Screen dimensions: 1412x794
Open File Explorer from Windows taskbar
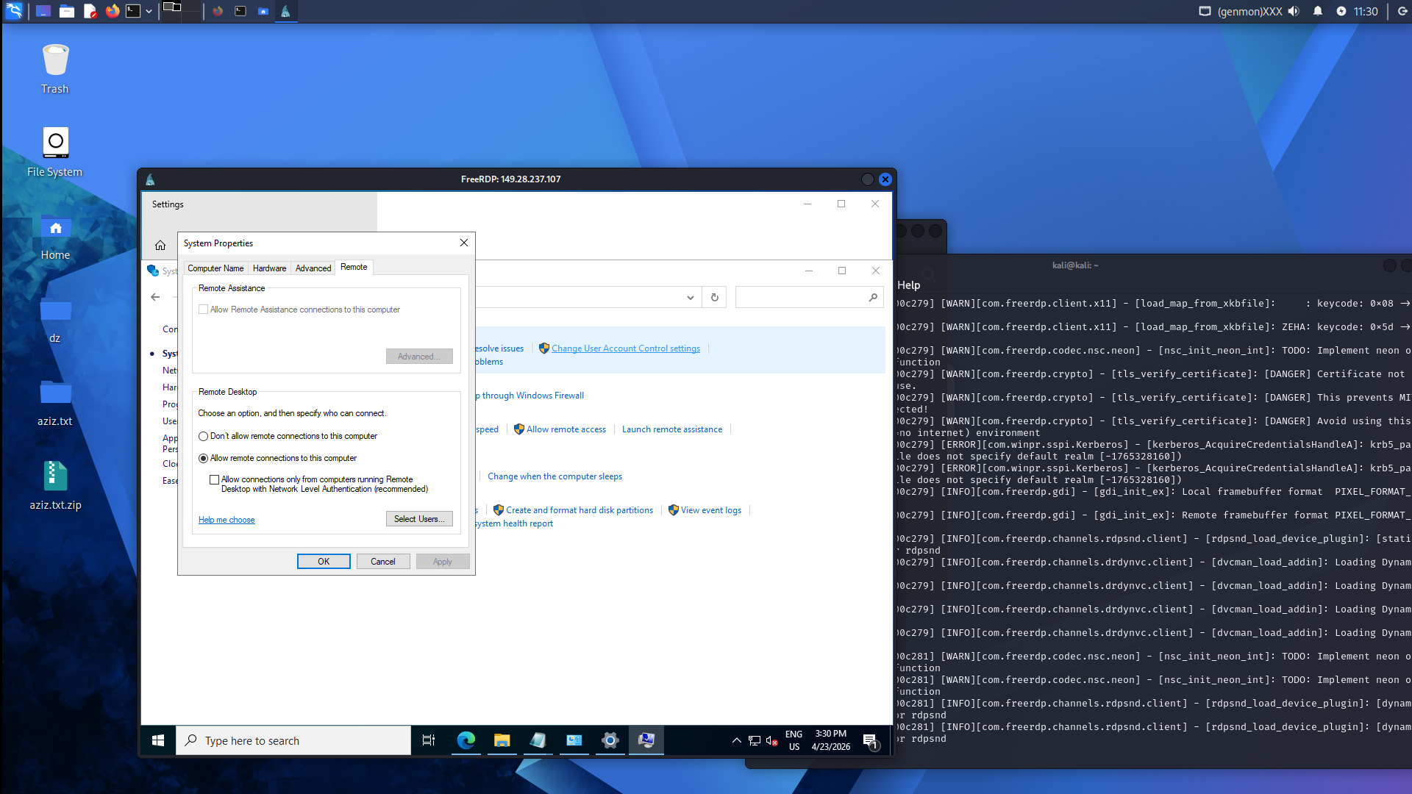click(x=502, y=740)
